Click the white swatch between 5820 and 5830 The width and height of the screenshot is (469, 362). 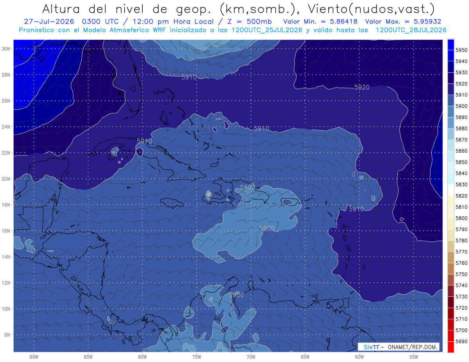(451, 190)
